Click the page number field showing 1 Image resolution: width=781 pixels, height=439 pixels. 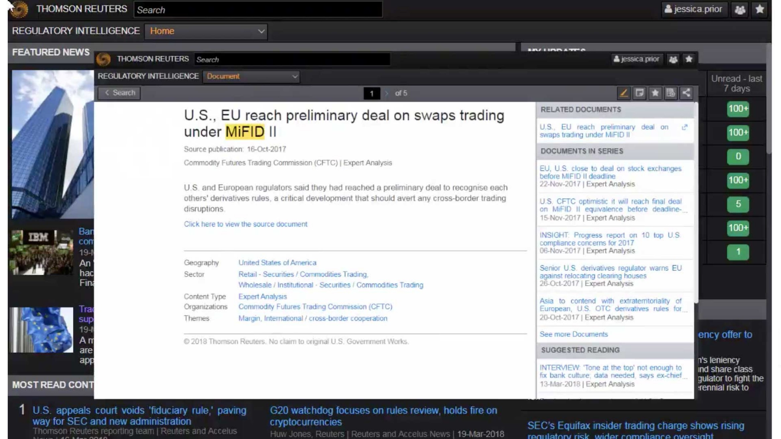point(371,94)
